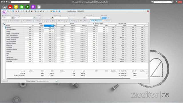Toggle Prognos F.A. checkbox on Försäljning row

(86, 27)
